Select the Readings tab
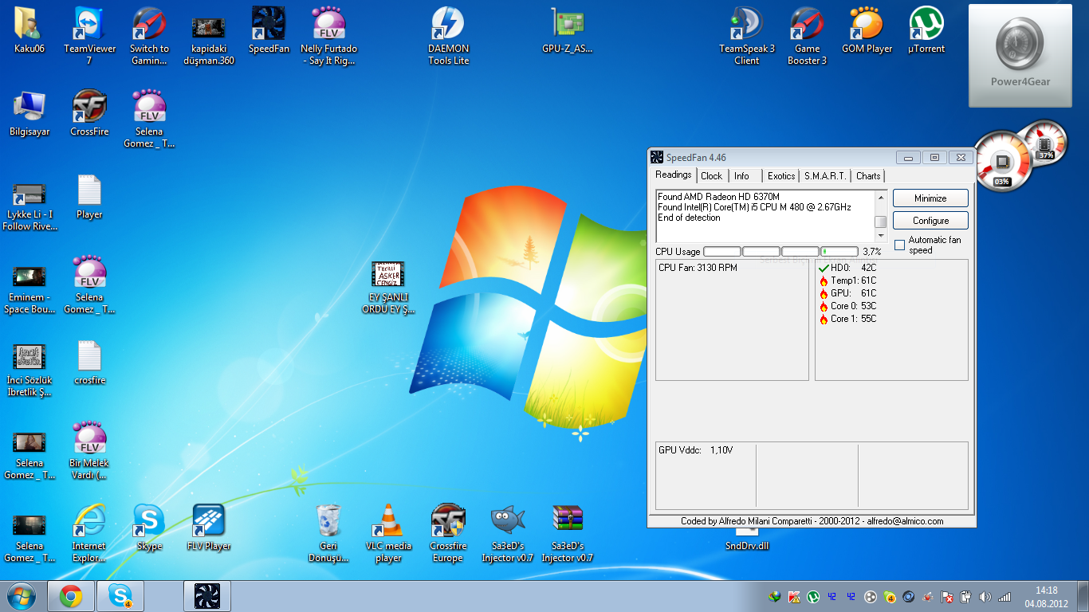The image size is (1089, 612). (674, 175)
